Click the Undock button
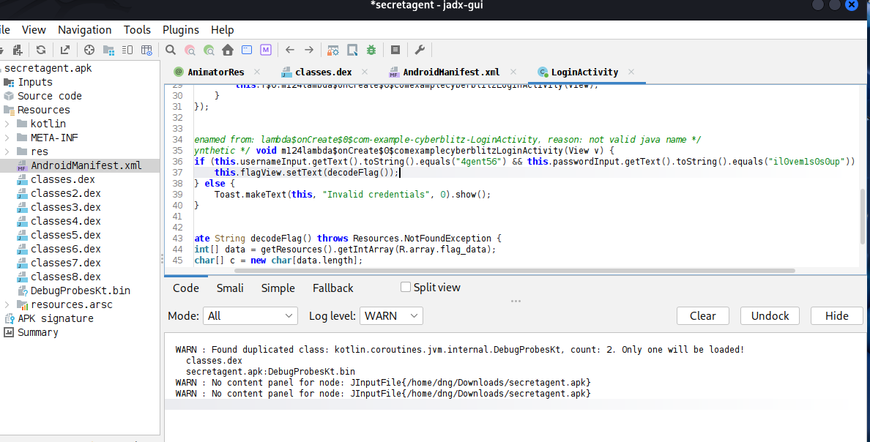Screen dimensions: 870x442 point(770,315)
